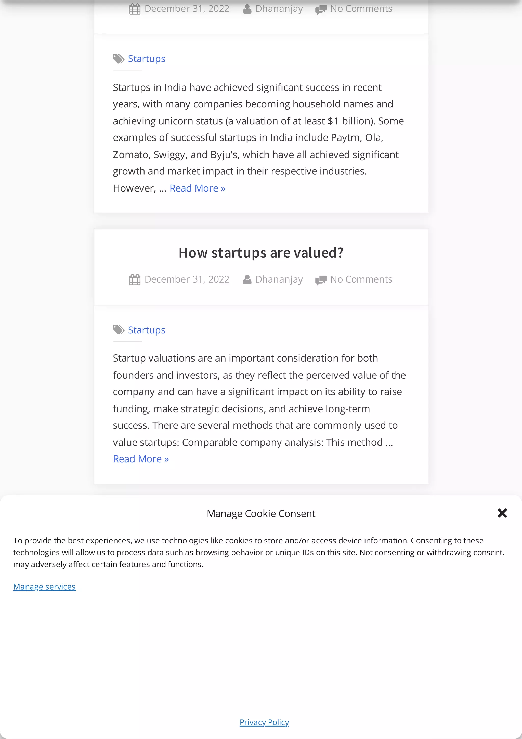Click the author icon beside Dhananjay in the valuation post
Screen dimensions: 522x739
247,279
